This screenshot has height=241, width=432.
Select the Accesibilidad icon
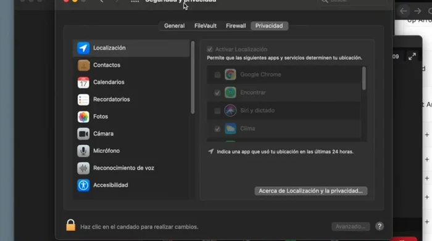click(83, 185)
